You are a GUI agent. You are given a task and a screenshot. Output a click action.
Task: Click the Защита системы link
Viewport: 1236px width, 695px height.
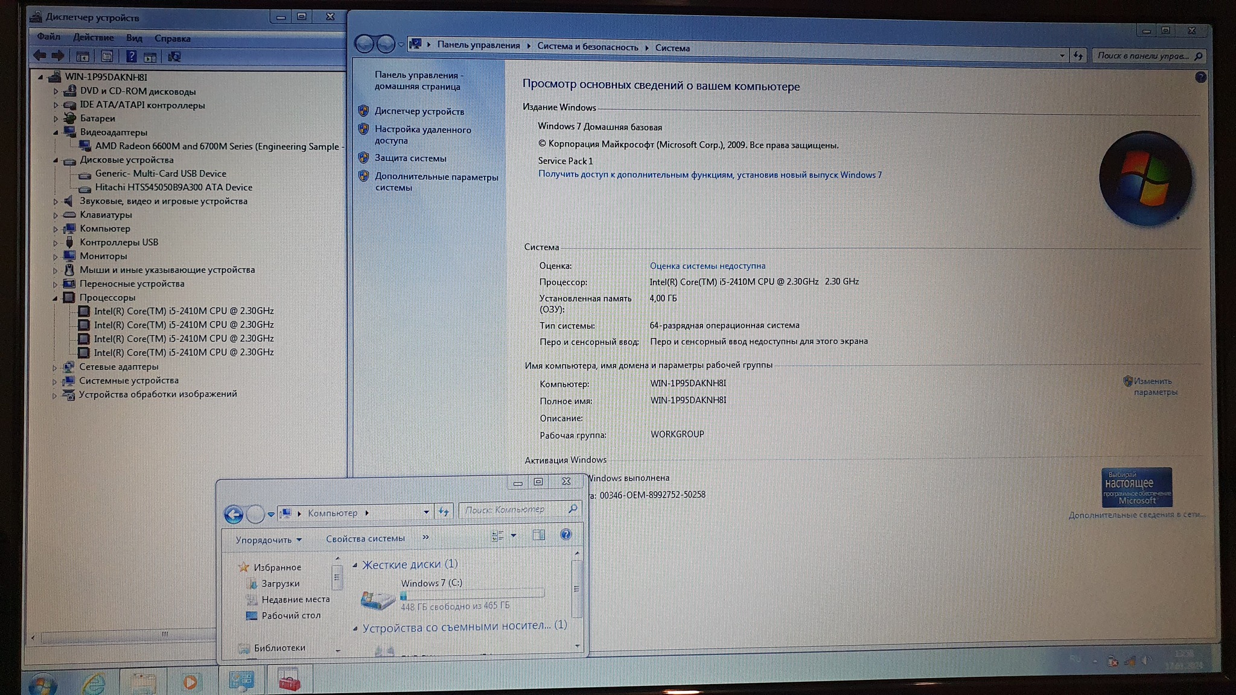point(410,158)
